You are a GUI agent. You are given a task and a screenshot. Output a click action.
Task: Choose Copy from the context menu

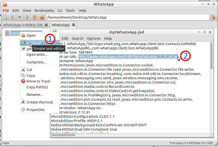coord(40,75)
